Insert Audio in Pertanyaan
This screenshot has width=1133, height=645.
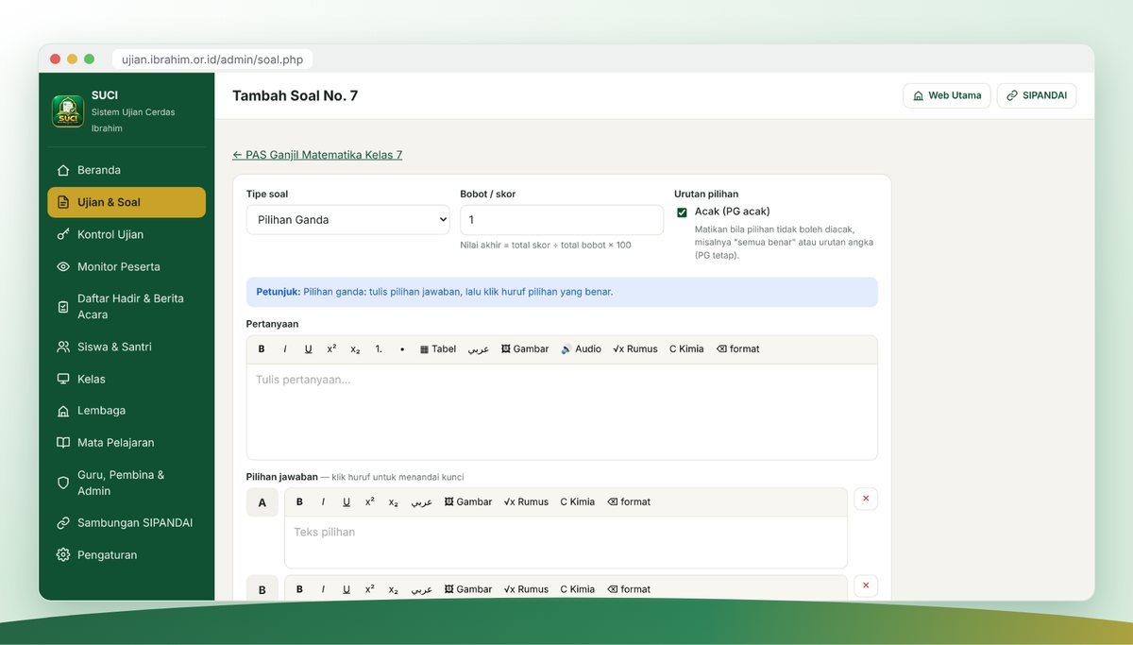581,349
